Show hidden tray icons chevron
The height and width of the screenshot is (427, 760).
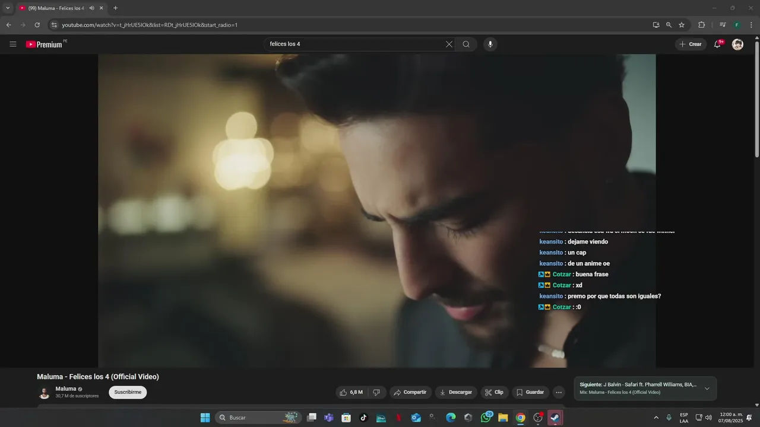tap(656, 418)
